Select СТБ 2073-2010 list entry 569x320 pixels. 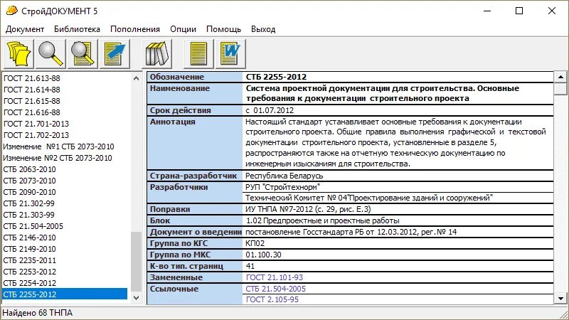30,181
